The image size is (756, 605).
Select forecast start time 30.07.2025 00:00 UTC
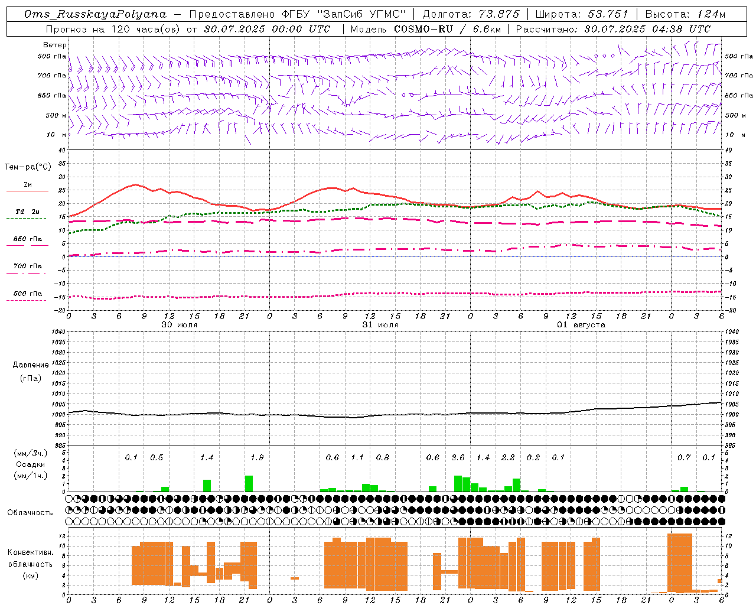(x=267, y=29)
